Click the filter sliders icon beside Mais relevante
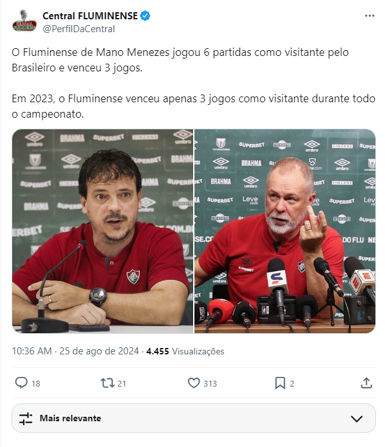 pyautogui.click(x=26, y=418)
